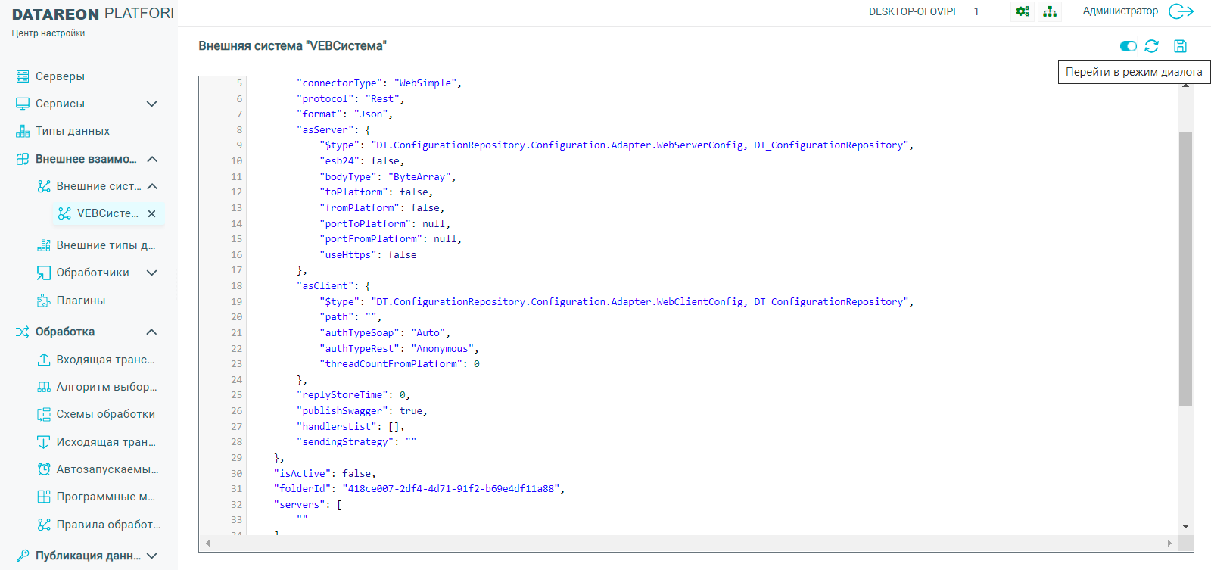This screenshot has height=570, width=1211.
Task: Click inside the JSON editor on line 20
Action: click(x=530, y=317)
